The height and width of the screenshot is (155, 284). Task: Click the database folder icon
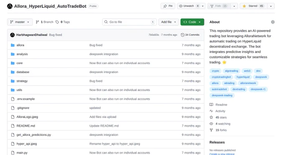[x=13, y=72]
